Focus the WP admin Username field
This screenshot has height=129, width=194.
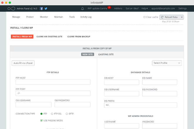pos(122,126)
